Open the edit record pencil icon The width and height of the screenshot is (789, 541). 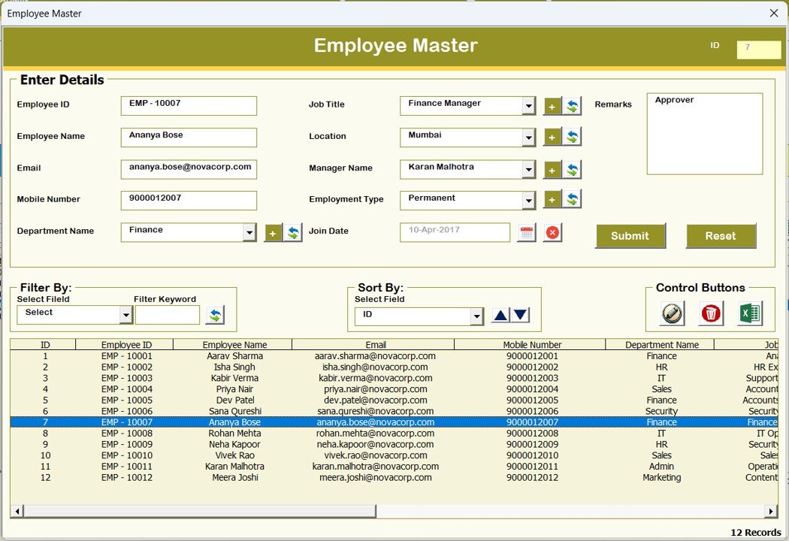pos(670,313)
